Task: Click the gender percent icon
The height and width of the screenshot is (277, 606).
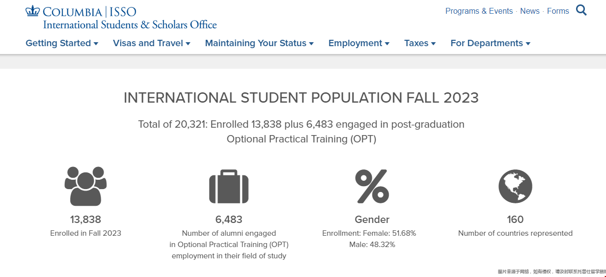Action: point(372,186)
